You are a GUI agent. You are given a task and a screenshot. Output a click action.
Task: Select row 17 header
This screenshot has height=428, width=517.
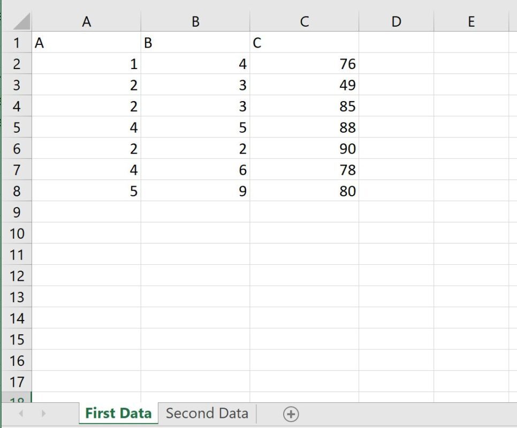tap(17, 381)
